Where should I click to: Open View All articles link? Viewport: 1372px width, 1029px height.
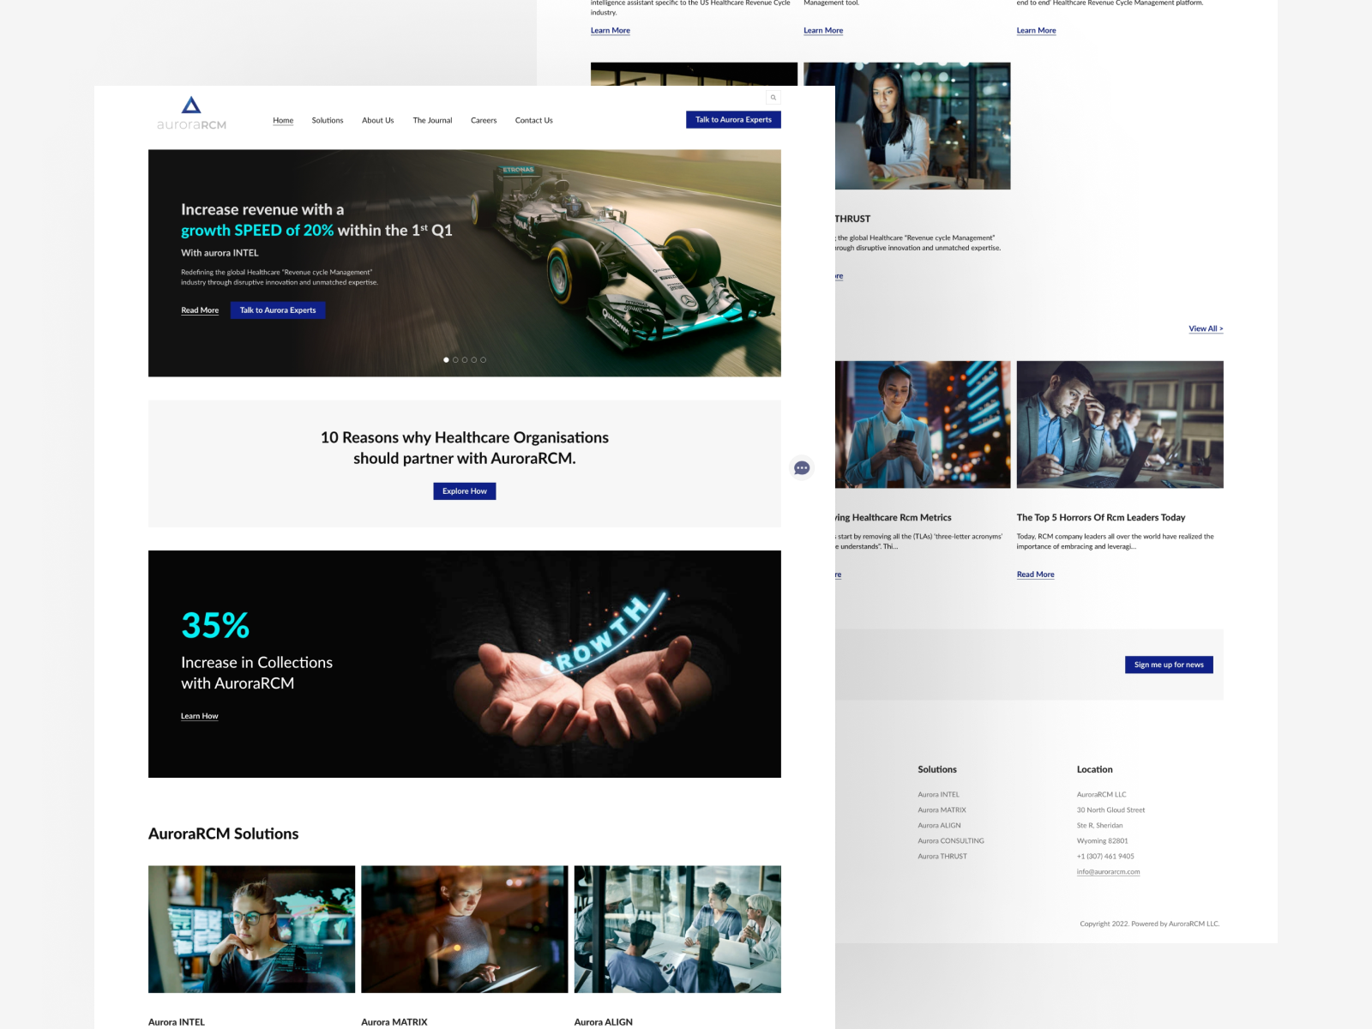1205,328
